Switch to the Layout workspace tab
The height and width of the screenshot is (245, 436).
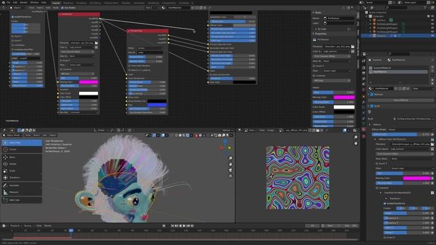56,3
